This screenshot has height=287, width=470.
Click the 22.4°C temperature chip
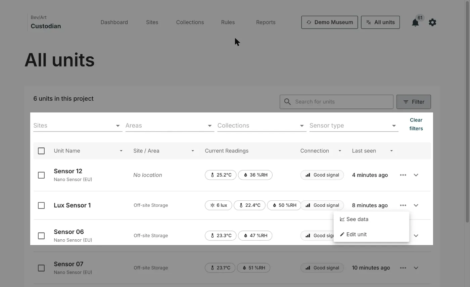pos(249,205)
